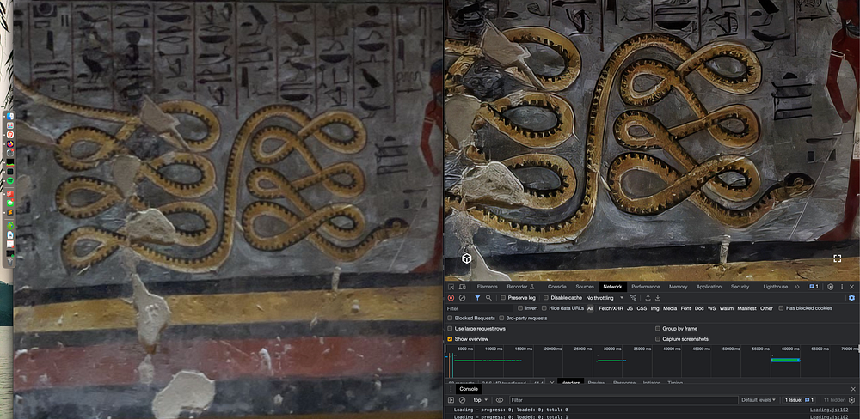Image resolution: width=860 pixels, height=419 pixels.
Task: Click the 1 Issue button in console
Action: click(x=799, y=400)
